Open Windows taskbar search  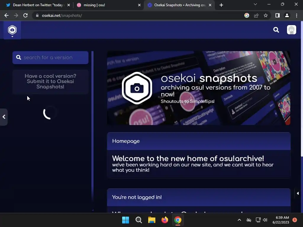(x=139, y=220)
